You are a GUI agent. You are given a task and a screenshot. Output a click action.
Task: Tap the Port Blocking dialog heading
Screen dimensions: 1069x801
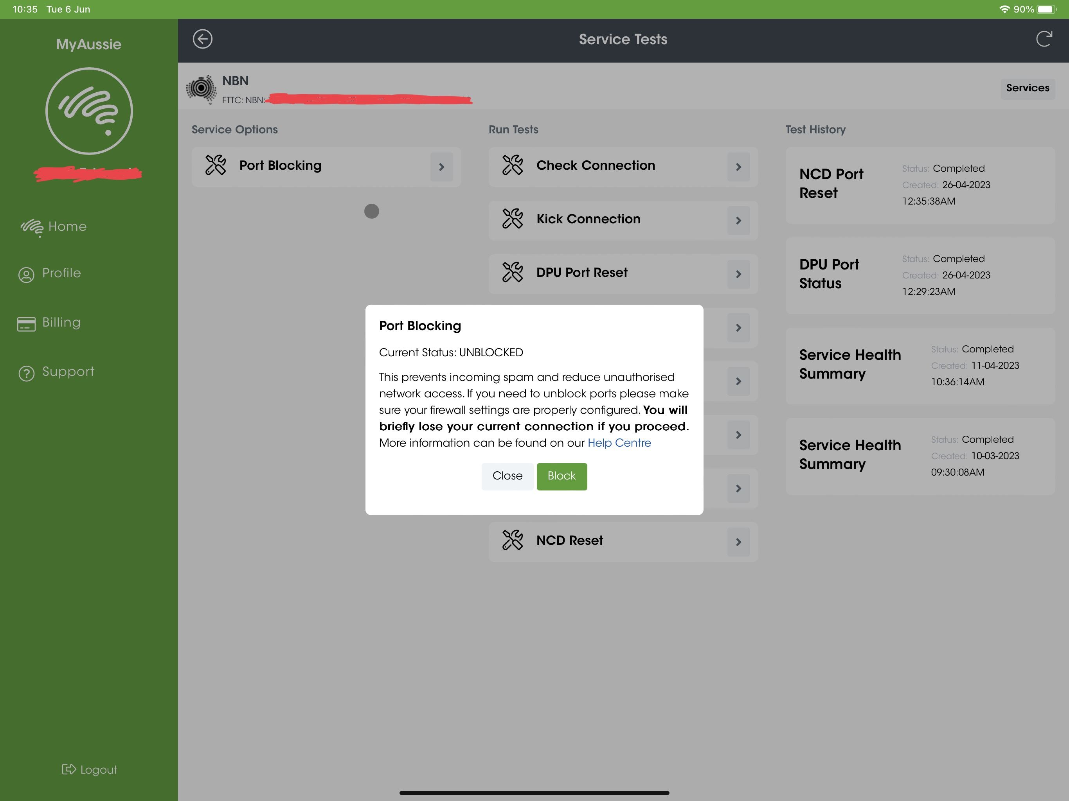tap(420, 326)
